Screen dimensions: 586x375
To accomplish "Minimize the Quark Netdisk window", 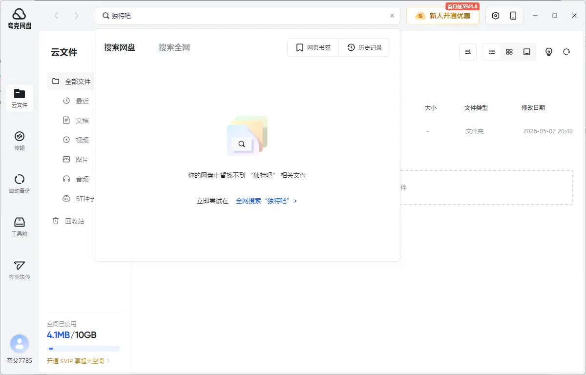I will coord(535,16).
